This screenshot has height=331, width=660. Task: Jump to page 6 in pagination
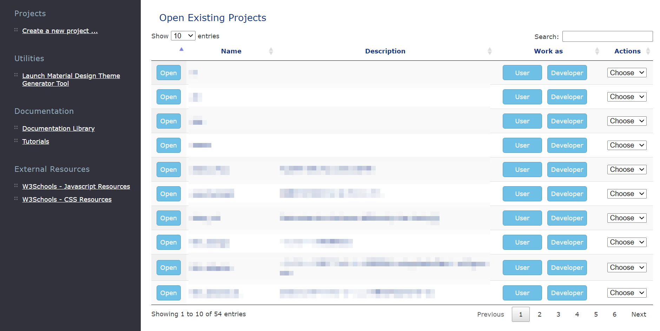coord(614,314)
